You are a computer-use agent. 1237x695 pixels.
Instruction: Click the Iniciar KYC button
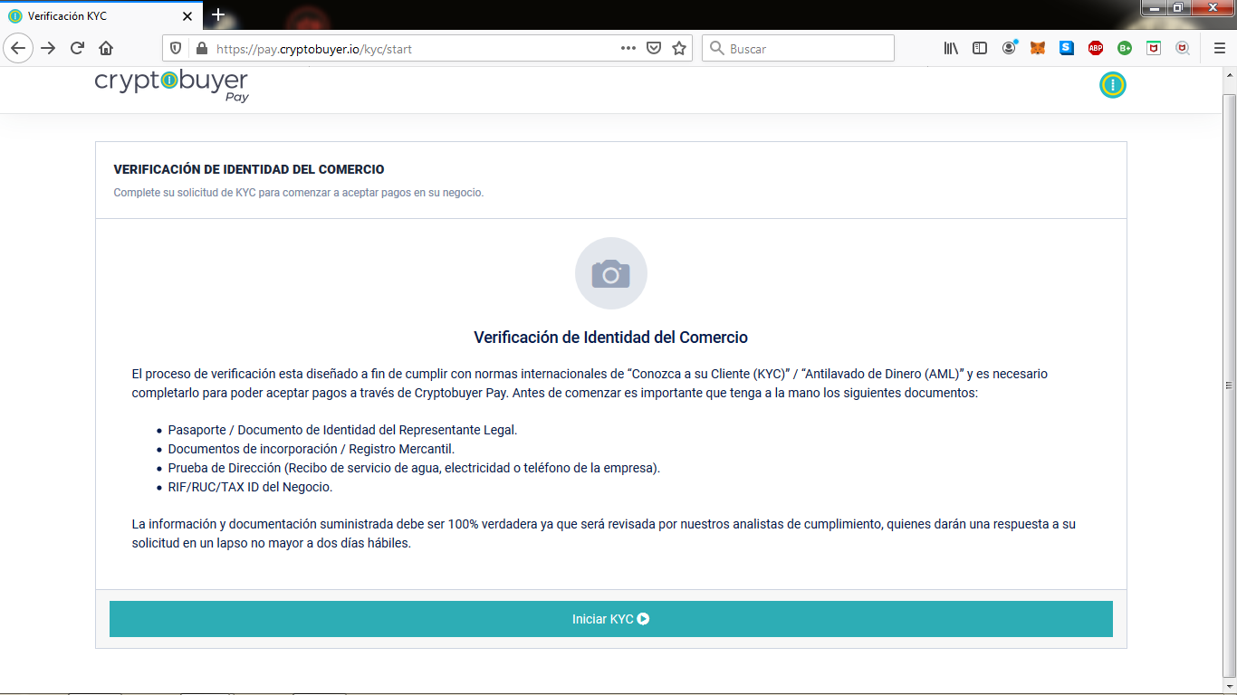tap(611, 619)
